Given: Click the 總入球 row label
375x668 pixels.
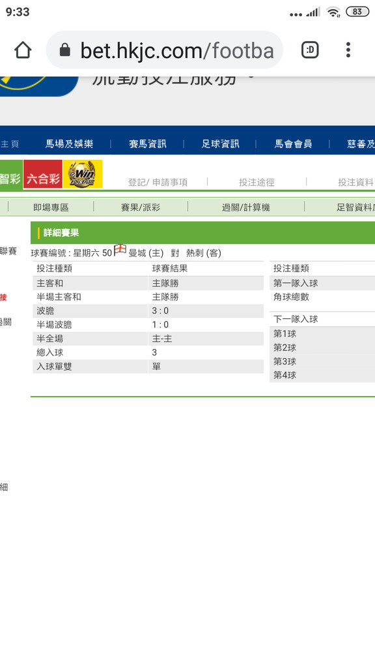Looking at the screenshot, I should pos(49,352).
